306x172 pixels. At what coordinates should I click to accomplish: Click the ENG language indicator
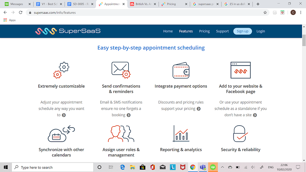(x=271, y=167)
